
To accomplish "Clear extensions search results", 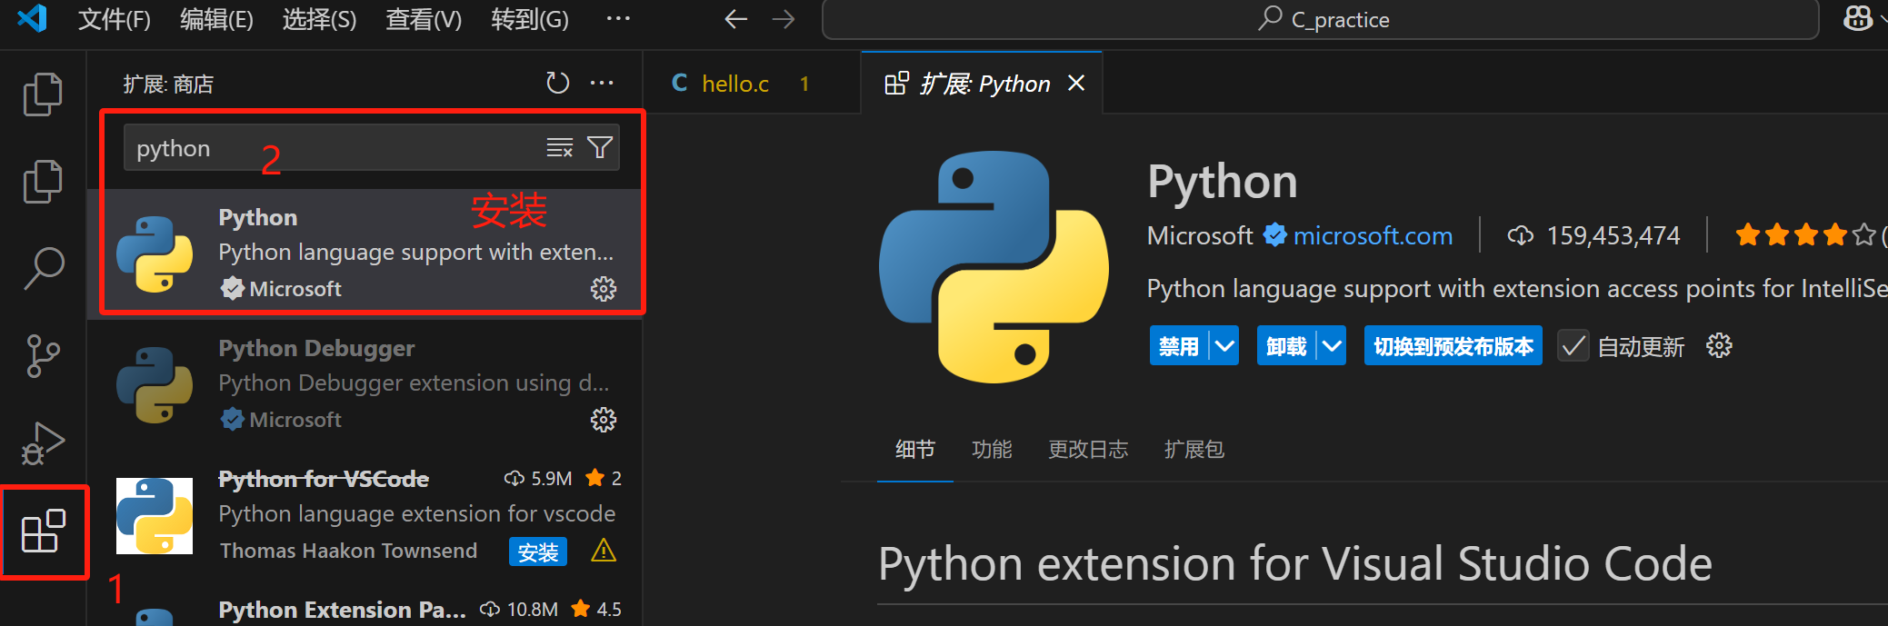I will [560, 147].
